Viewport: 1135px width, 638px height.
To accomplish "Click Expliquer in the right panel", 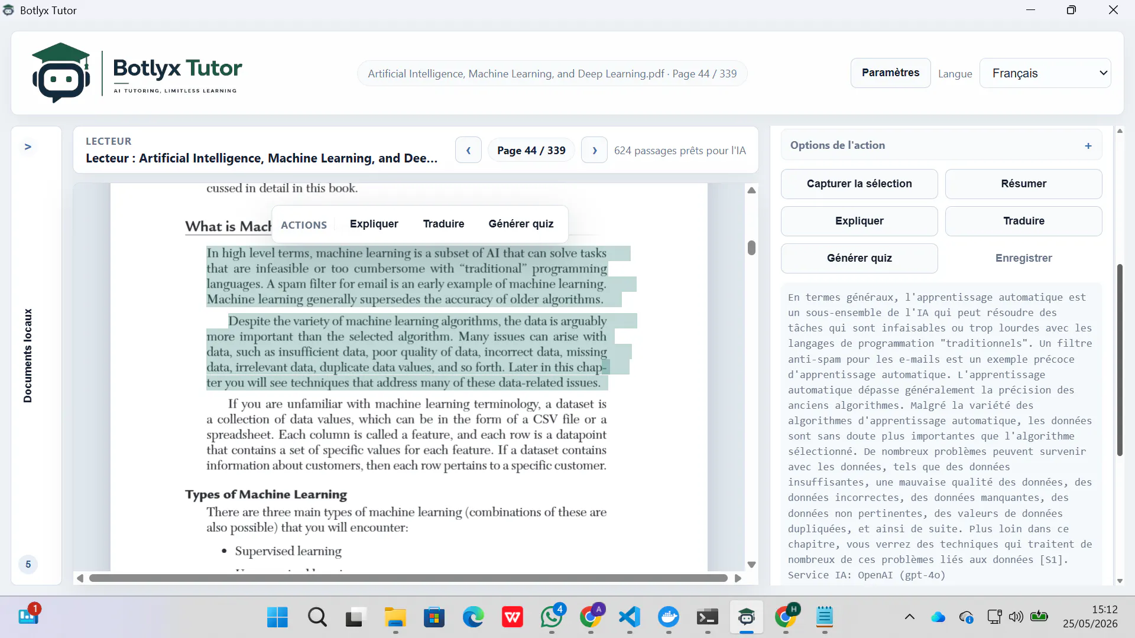I will (x=859, y=221).
